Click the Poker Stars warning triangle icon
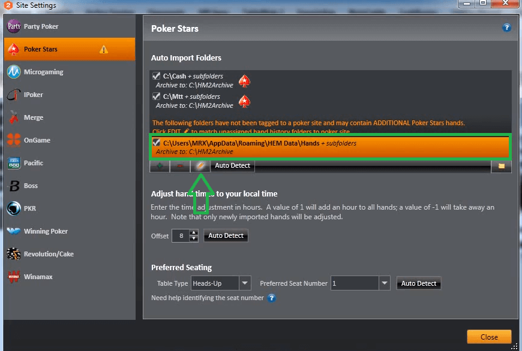The height and width of the screenshot is (351, 522). [104, 50]
